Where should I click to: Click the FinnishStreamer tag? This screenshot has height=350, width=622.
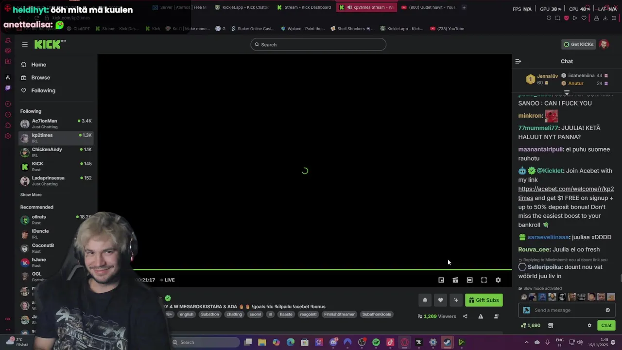click(x=339, y=315)
